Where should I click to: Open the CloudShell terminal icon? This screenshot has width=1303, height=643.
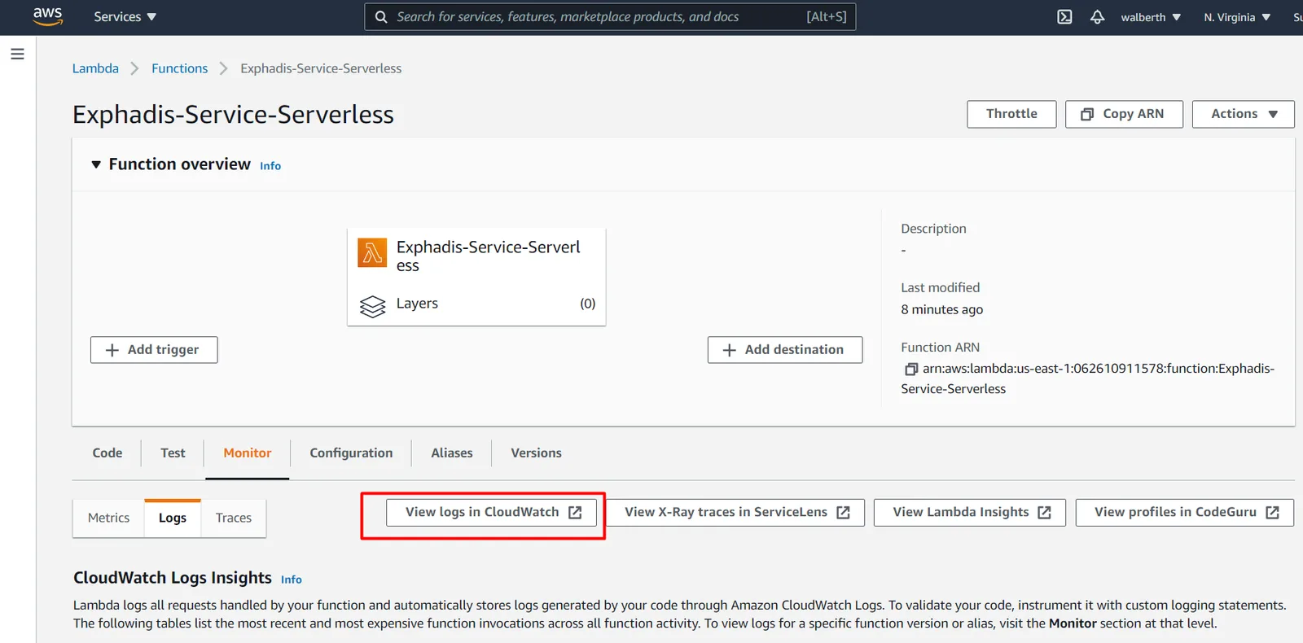pos(1064,17)
